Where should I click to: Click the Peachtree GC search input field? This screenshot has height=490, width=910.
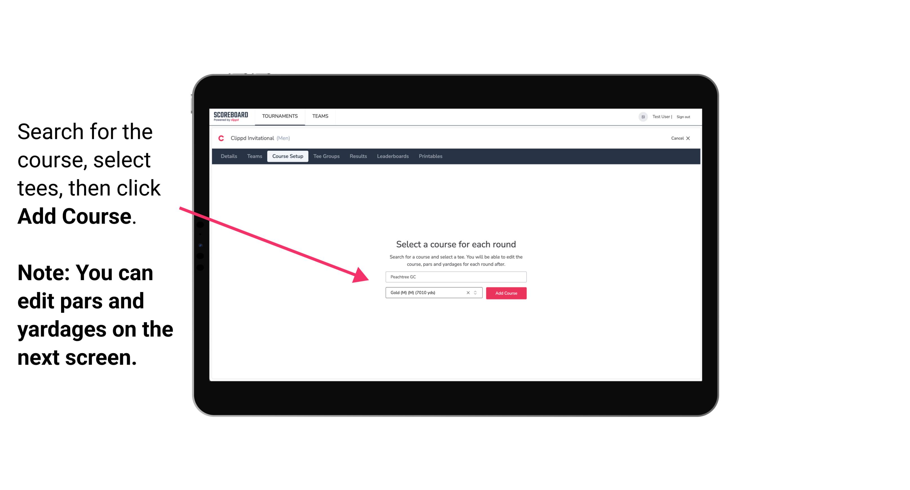pos(454,276)
